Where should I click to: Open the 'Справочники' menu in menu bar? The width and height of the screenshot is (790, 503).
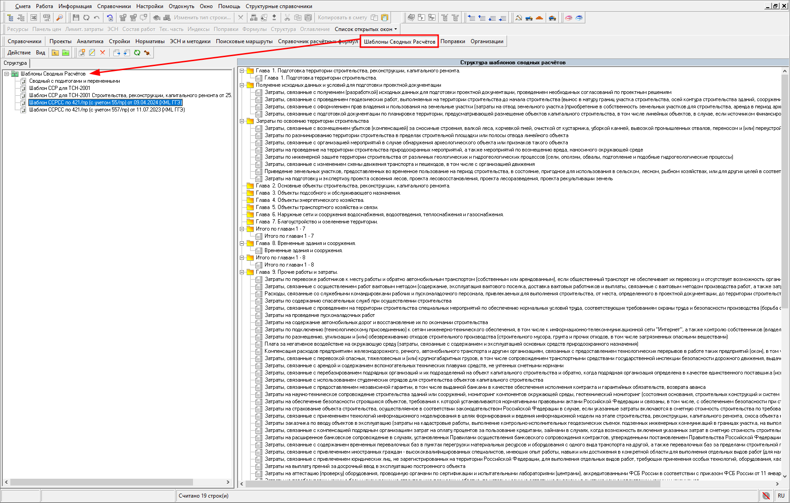coord(114,6)
